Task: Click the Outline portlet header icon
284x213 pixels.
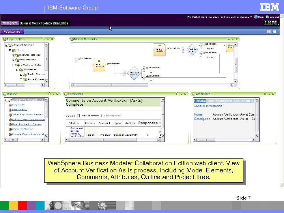Action: tap(5, 94)
